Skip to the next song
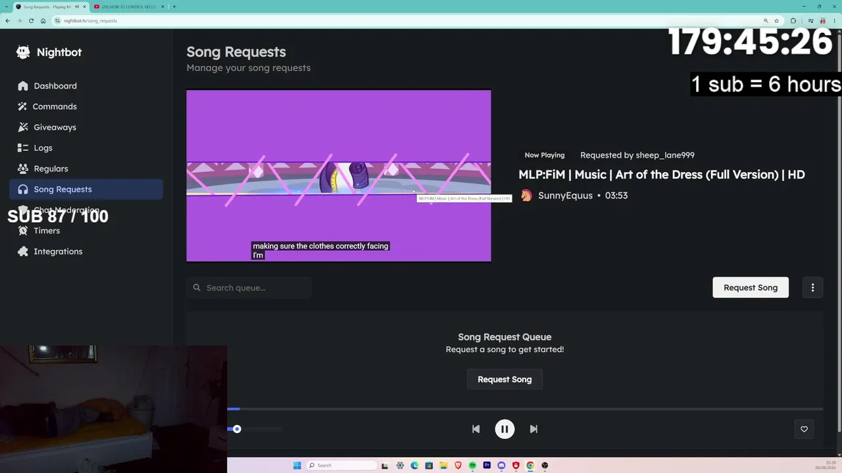This screenshot has width=842, height=473. coord(533,429)
